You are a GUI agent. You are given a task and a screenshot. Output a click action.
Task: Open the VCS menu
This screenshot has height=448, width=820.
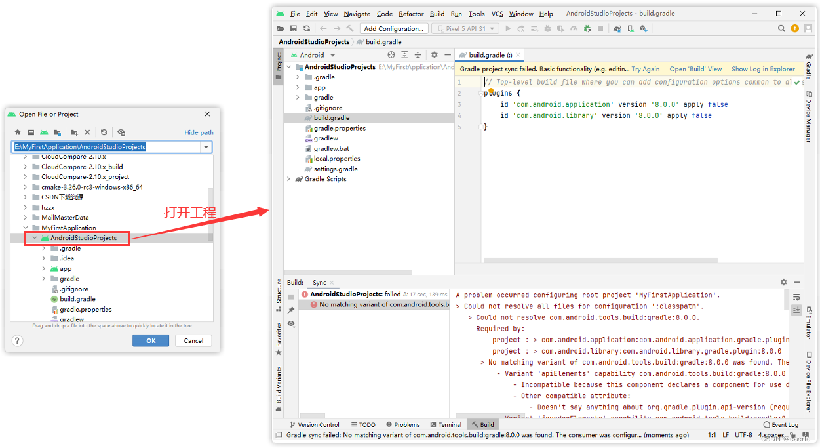click(x=498, y=14)
